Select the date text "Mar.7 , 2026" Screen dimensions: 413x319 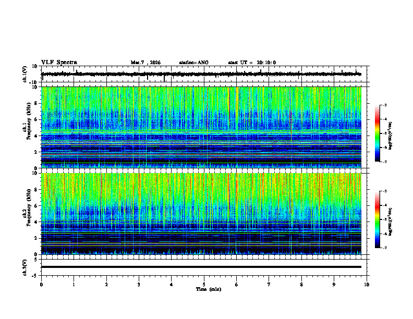(145, 63)
